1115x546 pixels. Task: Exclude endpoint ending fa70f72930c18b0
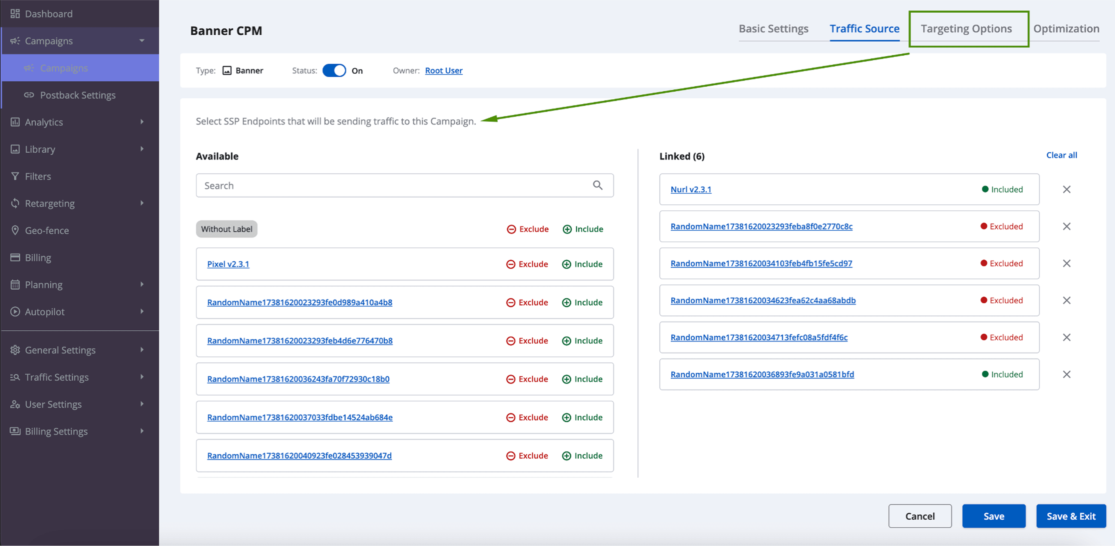point(527,379)
